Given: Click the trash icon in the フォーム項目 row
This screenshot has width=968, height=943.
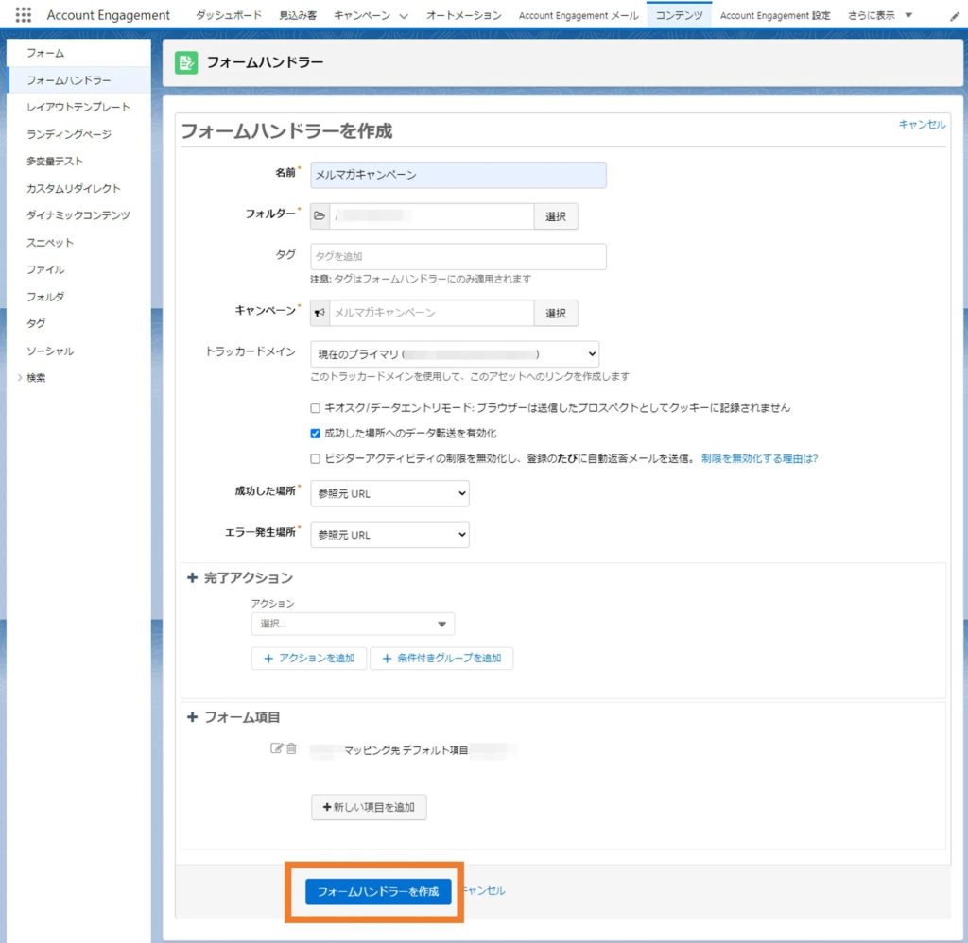Looking at the screenshot, I should pyautogui.click(x=291, y=748).
